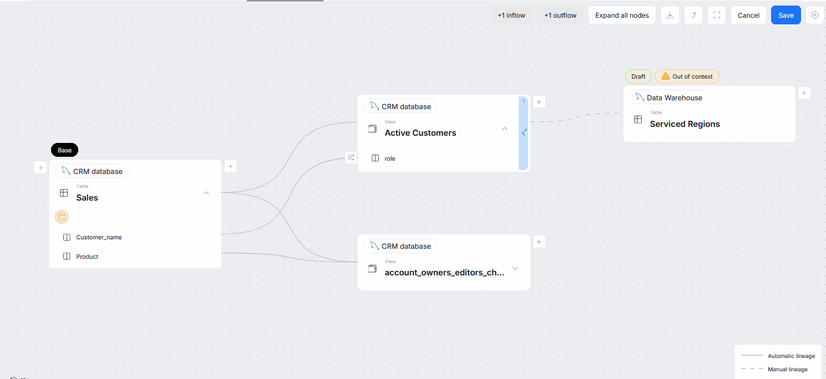The width and height of the screenshot is (826, 379).
Task: Cancel the lineage editing
Action: point(748,16)
